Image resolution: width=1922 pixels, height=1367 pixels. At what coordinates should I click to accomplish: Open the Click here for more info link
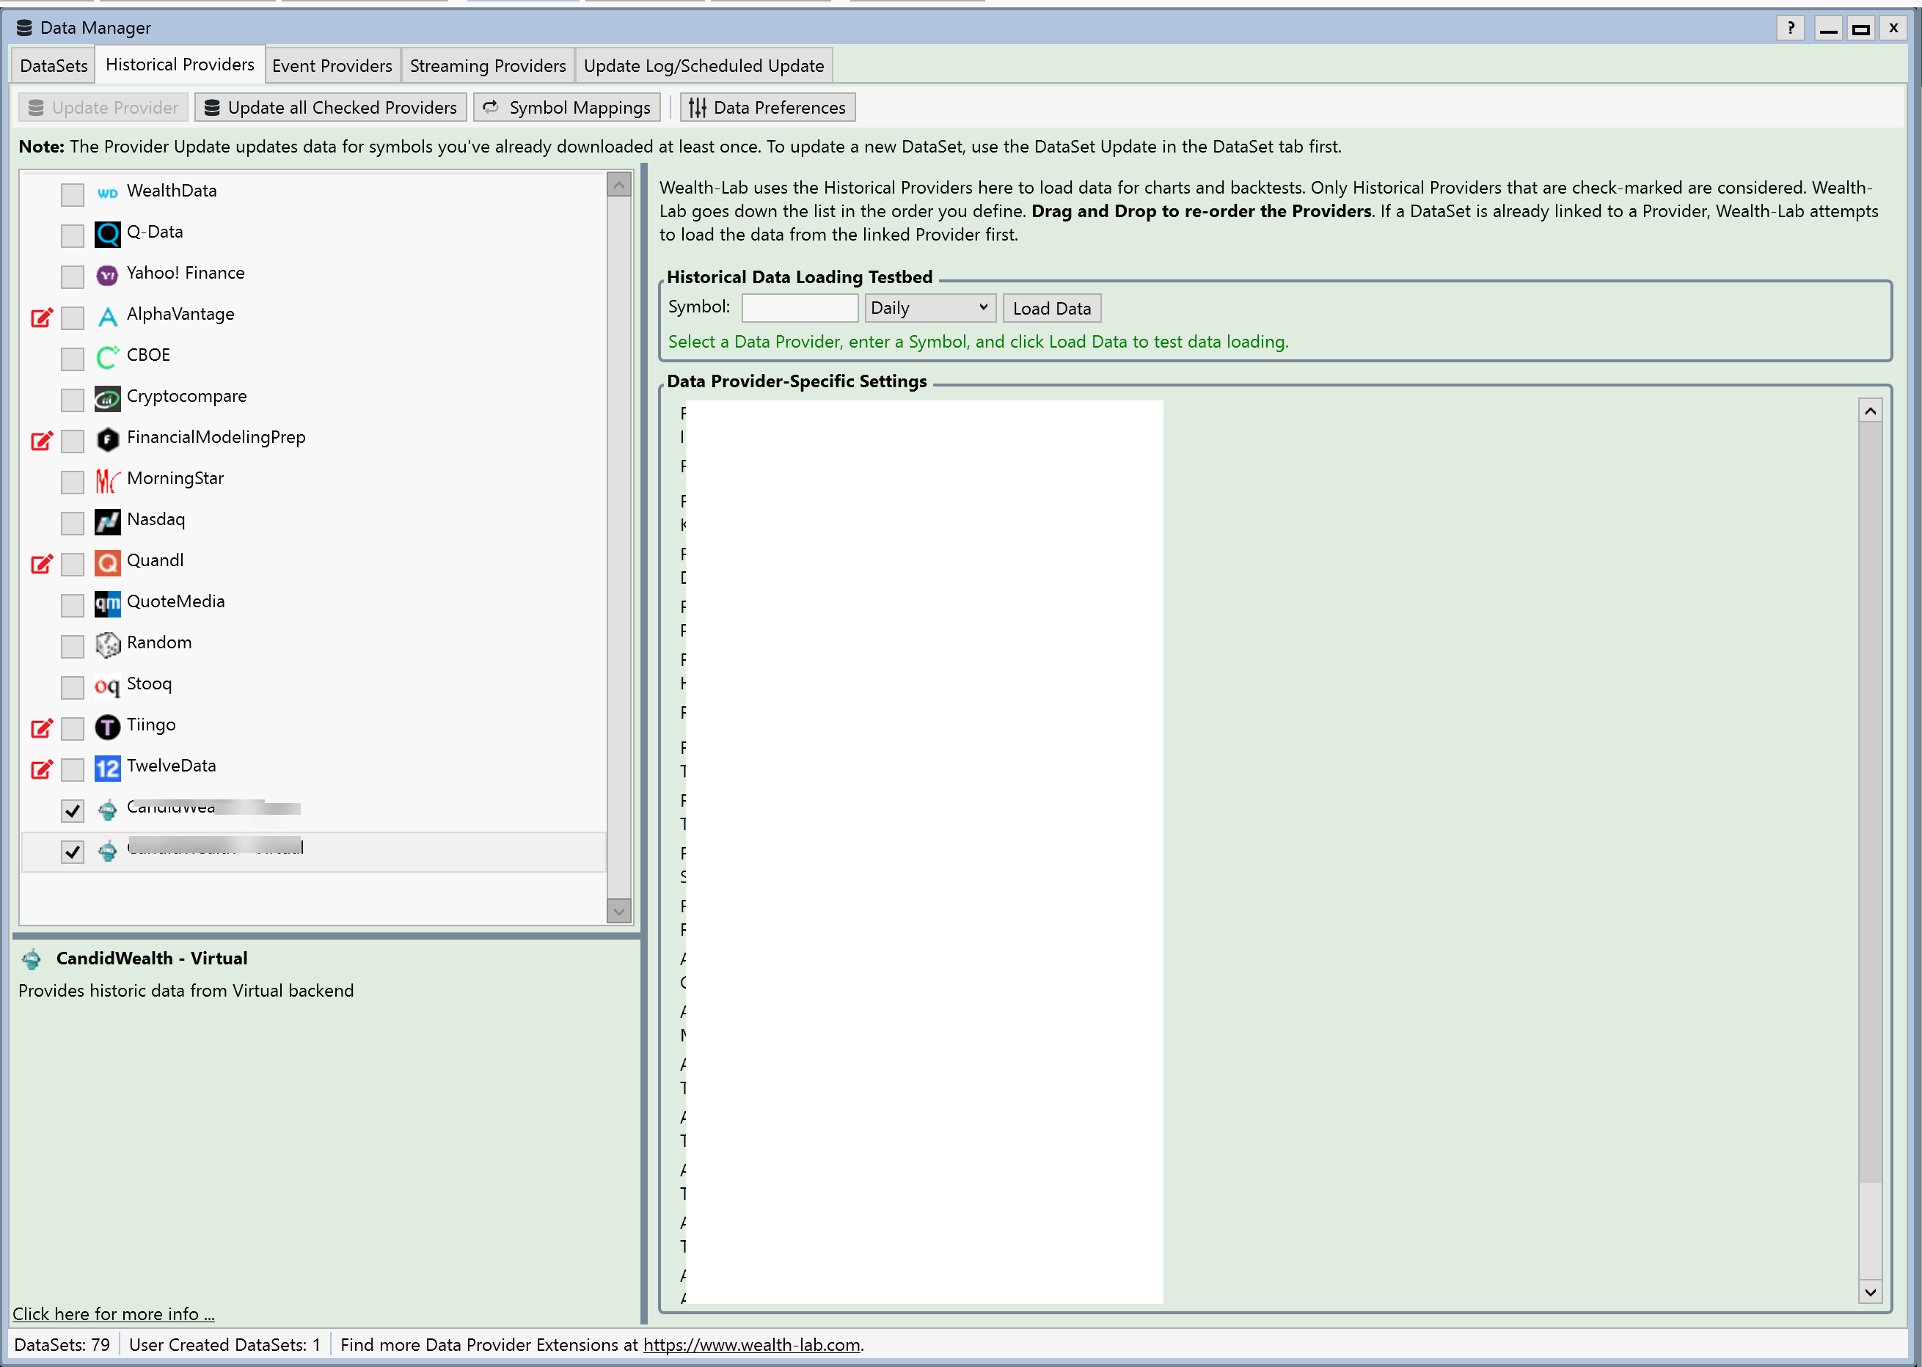click(114, 1314)
